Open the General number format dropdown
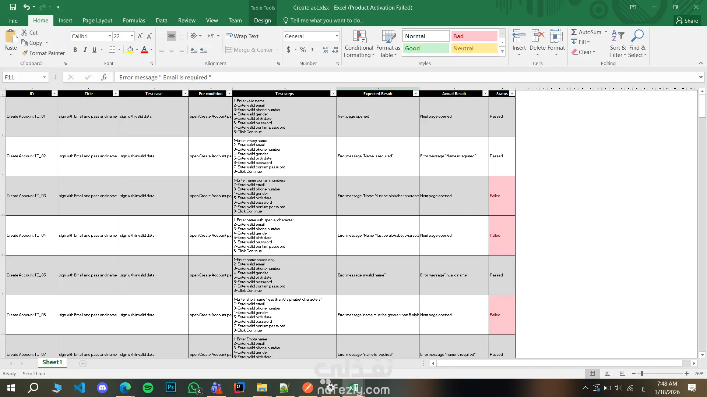 click(337, 36)
